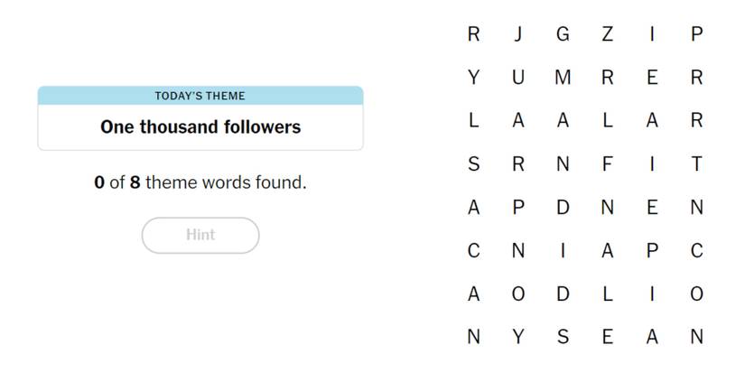Choose the letter S in the bottom row
Viewport: 745px width, 373px height.
563,337
